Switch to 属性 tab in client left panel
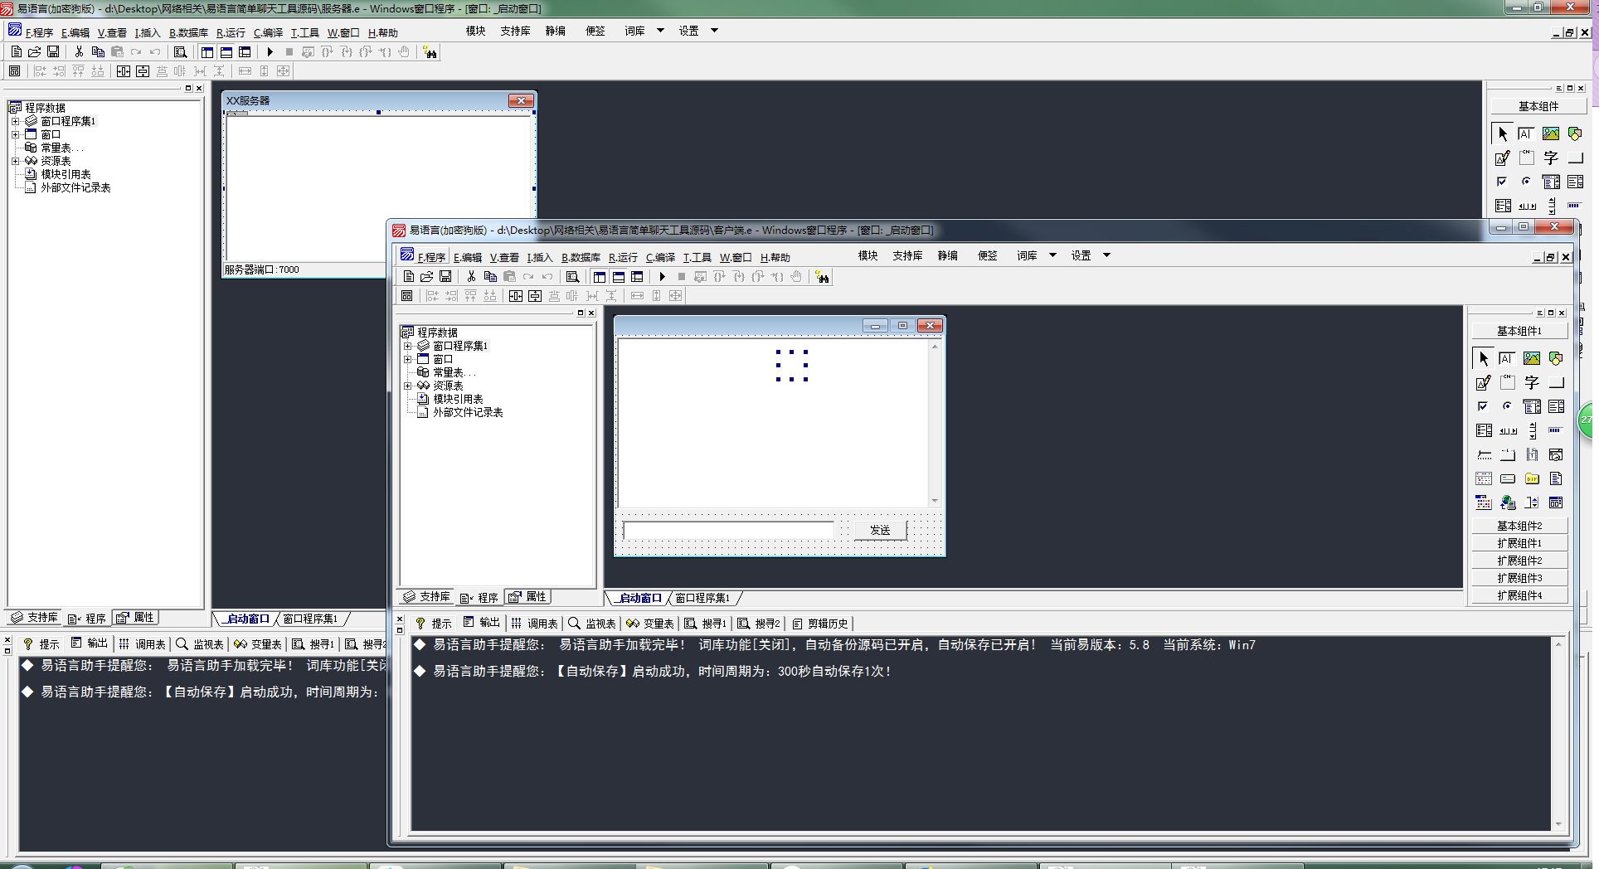 click(528, 597)
